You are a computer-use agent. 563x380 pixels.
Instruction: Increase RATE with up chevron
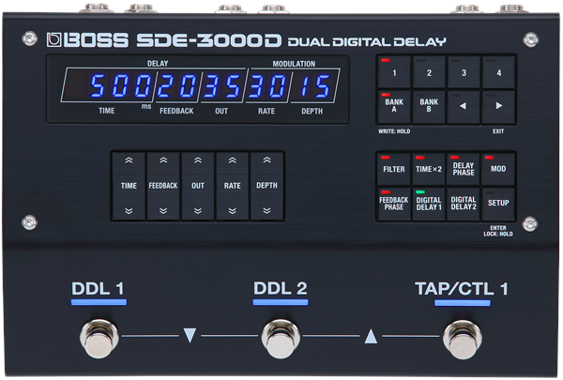(233, 160)
